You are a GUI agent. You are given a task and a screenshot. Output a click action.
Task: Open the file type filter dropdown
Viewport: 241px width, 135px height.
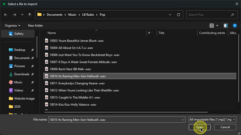(212, 120)
